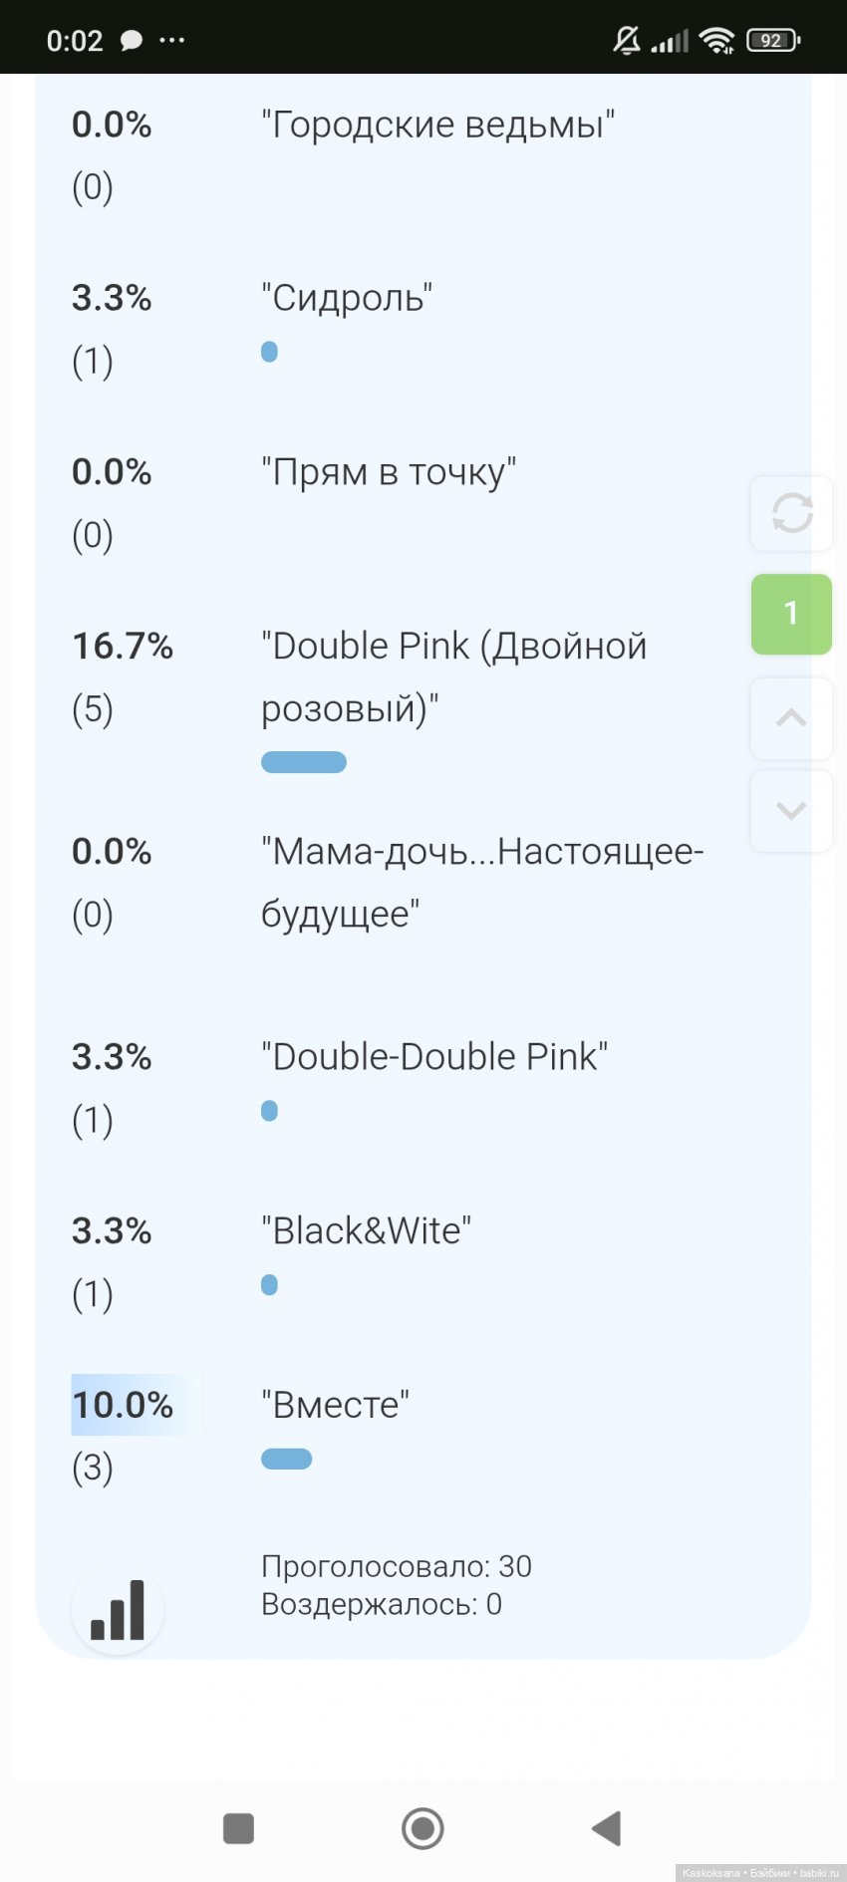Click the Проголосовало: 30 total text
This screenshot has width=847, height=1882.
coord(397,1566)
